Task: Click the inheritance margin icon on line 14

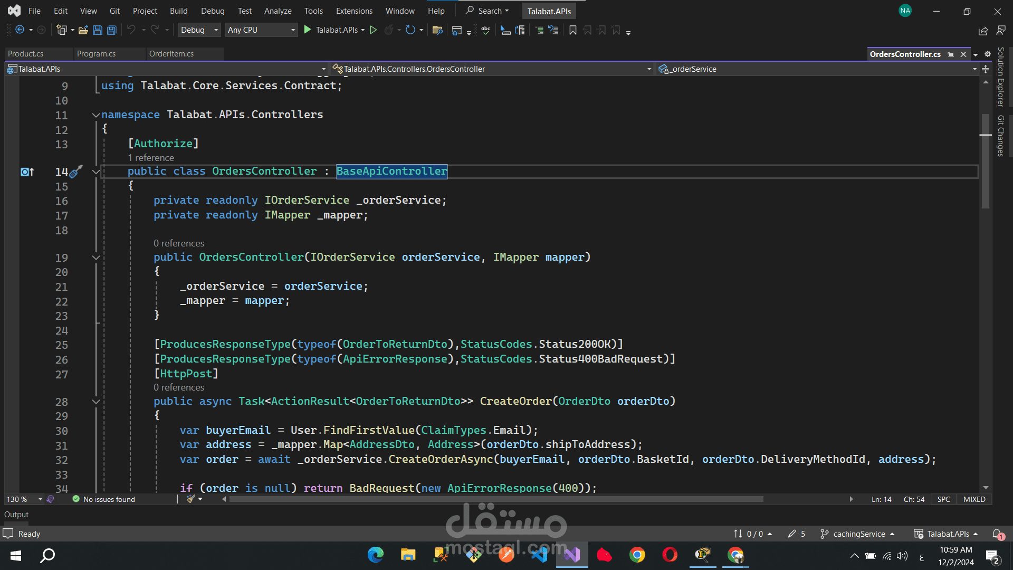Action: pyautogui.click(x=27, y=172)
